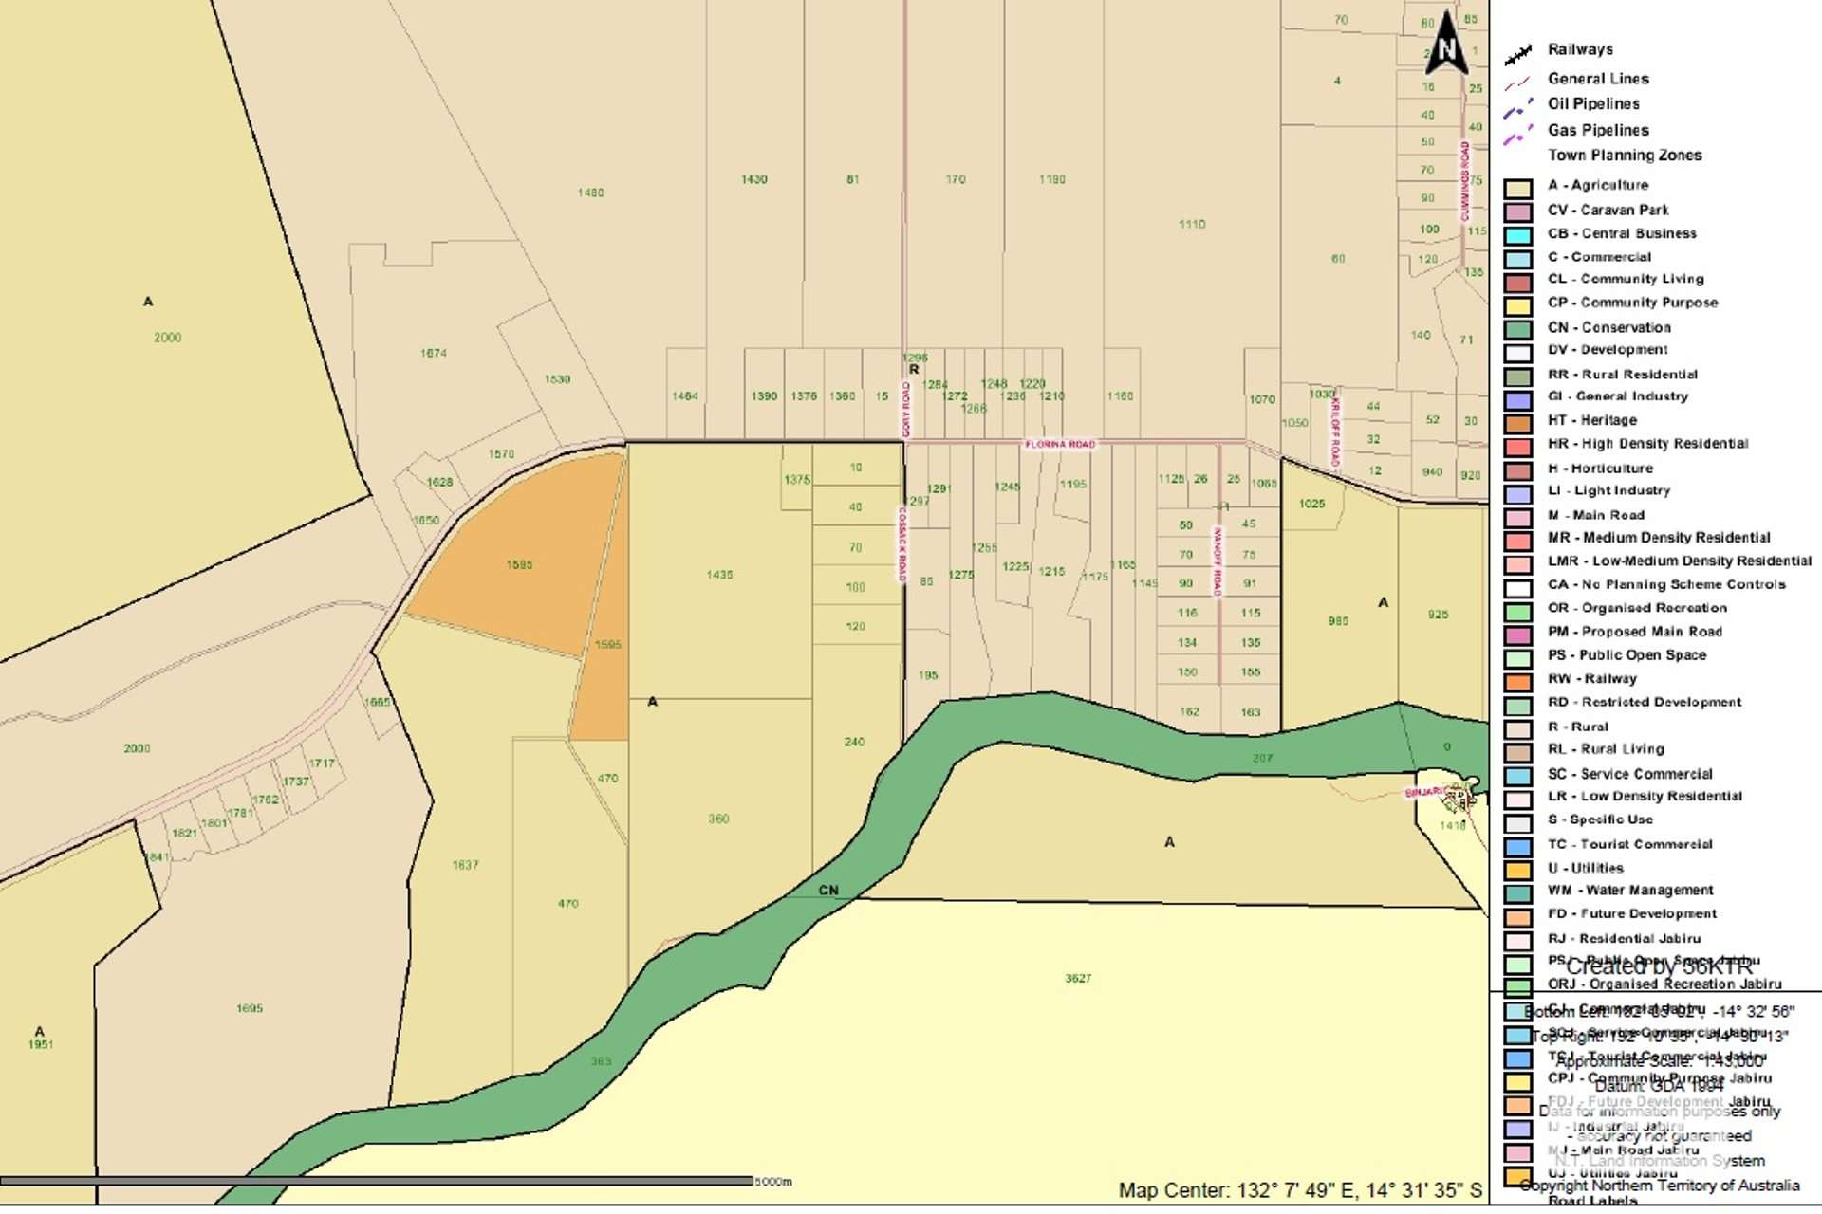The width and height of the screenshot is (1822, 1214).
Task: Click parcel number 1110
Action: coord(1192,225)
